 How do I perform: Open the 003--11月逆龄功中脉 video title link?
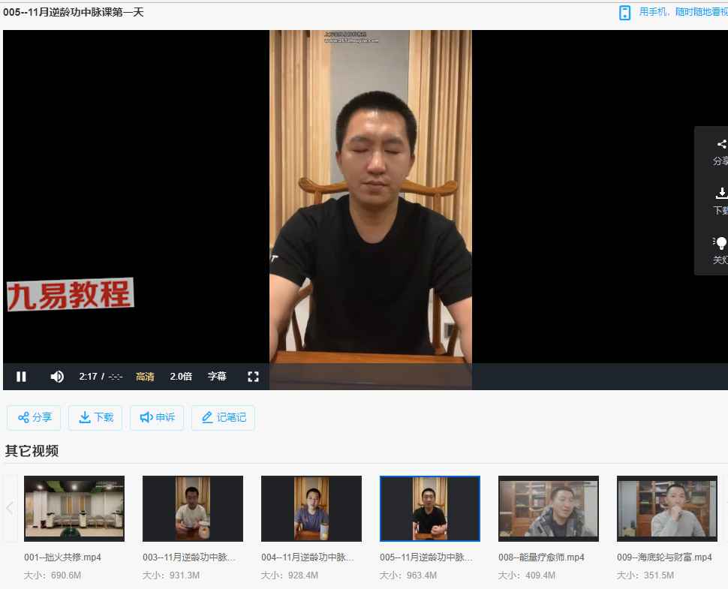(x=189, y=557)
